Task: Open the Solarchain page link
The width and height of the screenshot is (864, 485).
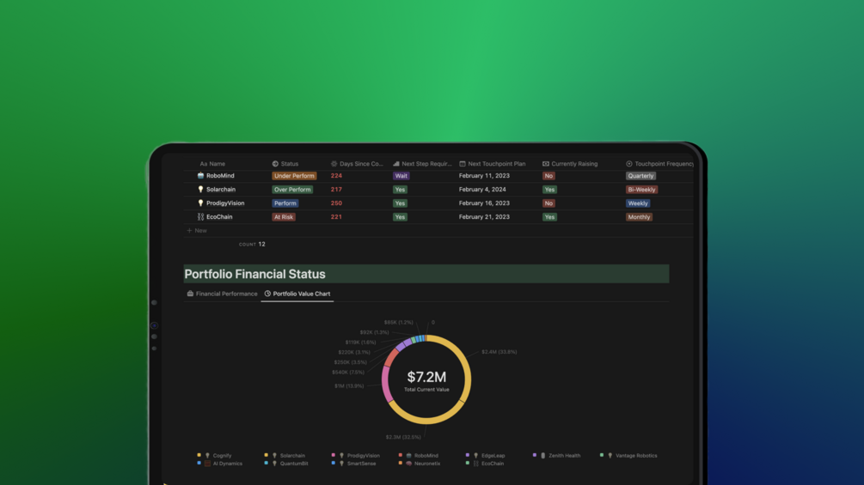Action: pos(221,189)
